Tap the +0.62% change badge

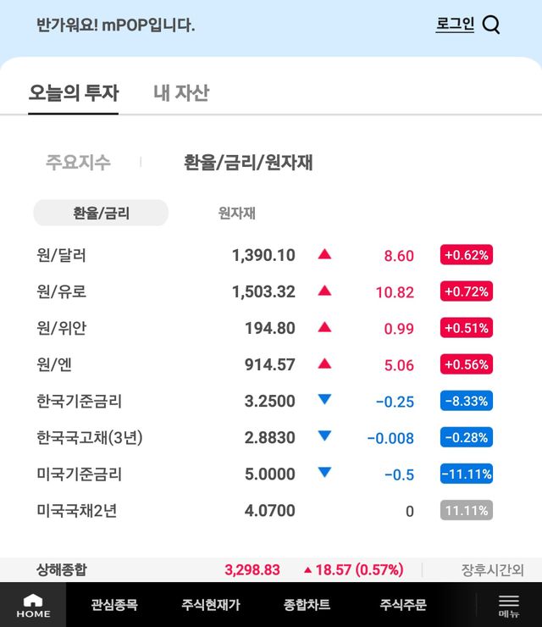click(466, 255)
